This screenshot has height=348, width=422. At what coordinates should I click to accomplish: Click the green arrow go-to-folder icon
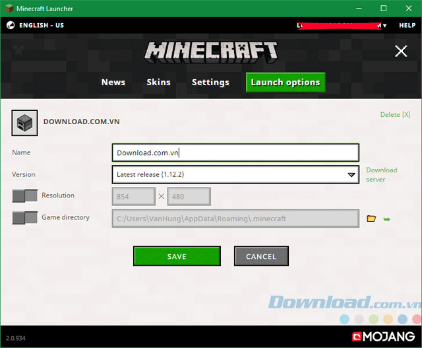click(x=387, y=219)
